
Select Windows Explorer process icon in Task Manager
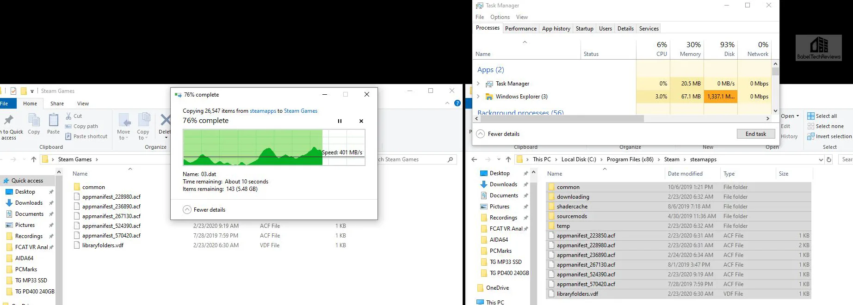489,97
